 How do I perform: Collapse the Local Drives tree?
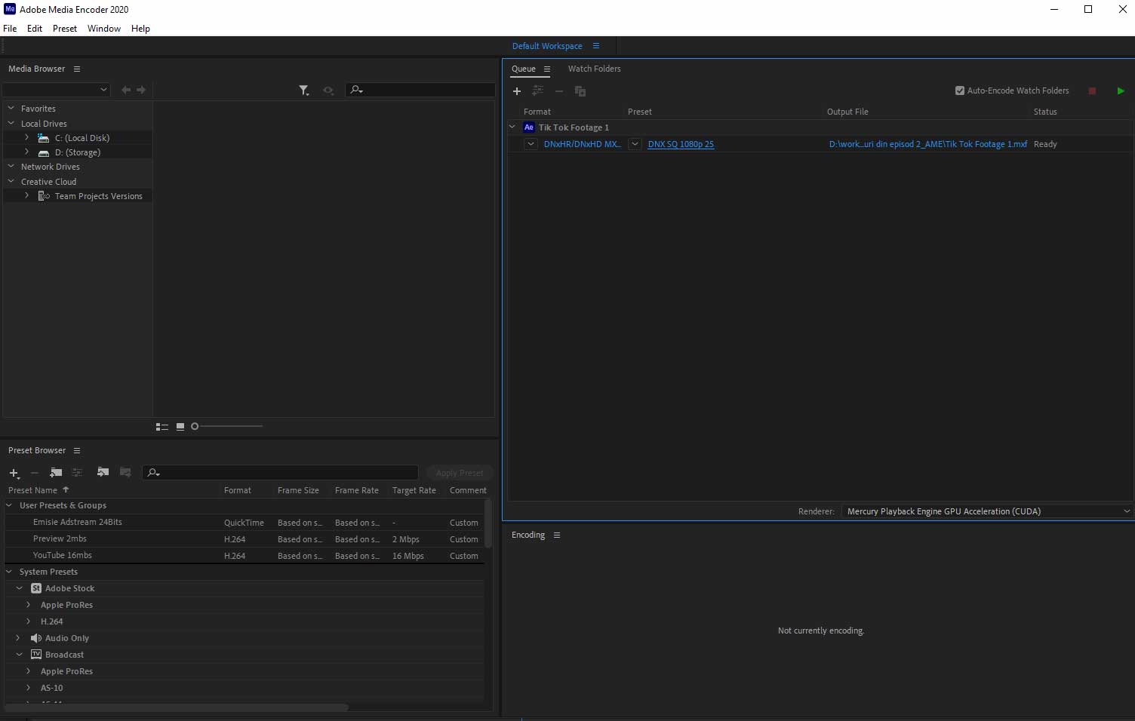coord(11,123)
